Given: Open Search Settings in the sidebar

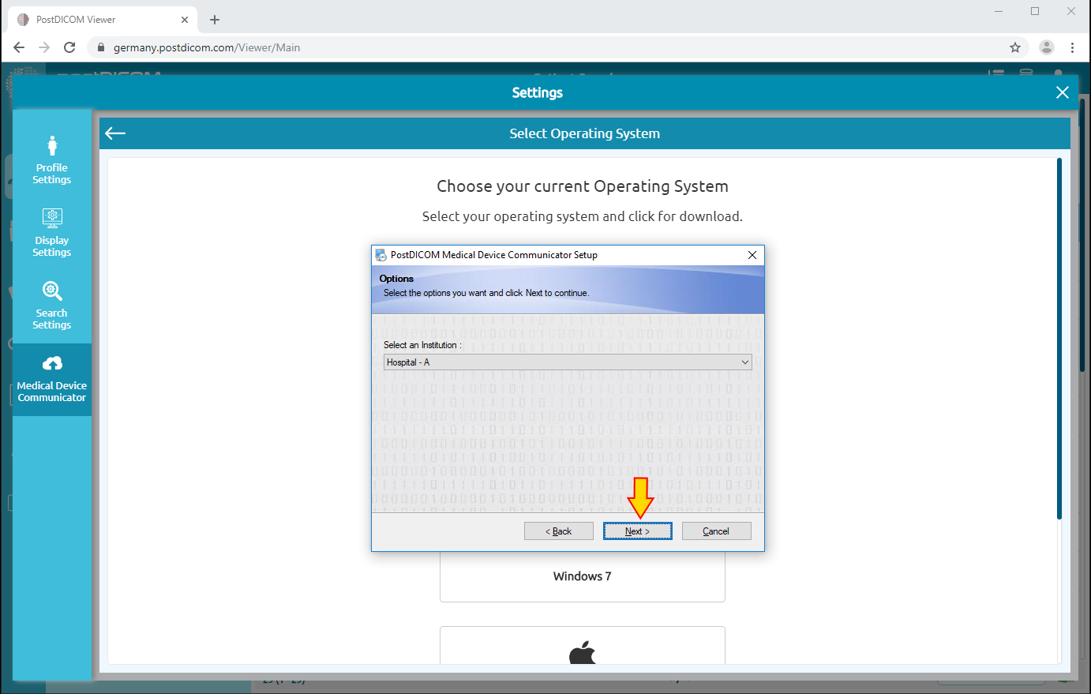Looking at the screenshot, I should (52, 306).
